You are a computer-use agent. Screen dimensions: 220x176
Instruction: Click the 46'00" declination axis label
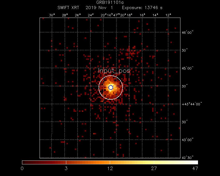tap(188, 33)
